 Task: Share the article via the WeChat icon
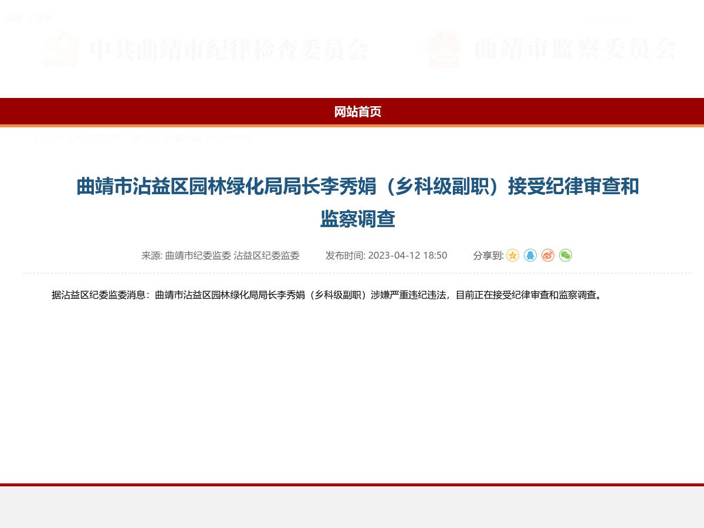[x=566, y=255]
